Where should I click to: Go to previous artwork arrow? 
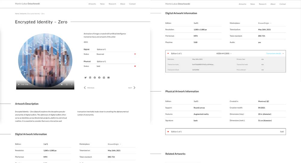[x=85, y=88]
